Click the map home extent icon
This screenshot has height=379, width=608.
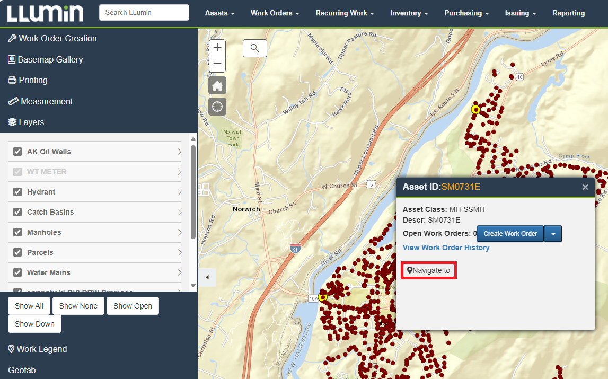point(217,86)
